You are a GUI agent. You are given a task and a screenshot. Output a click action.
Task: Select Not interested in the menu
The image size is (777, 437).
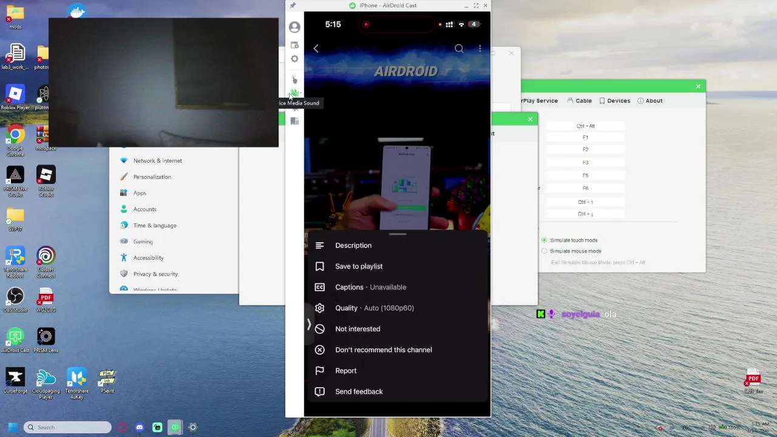(397, 329)
